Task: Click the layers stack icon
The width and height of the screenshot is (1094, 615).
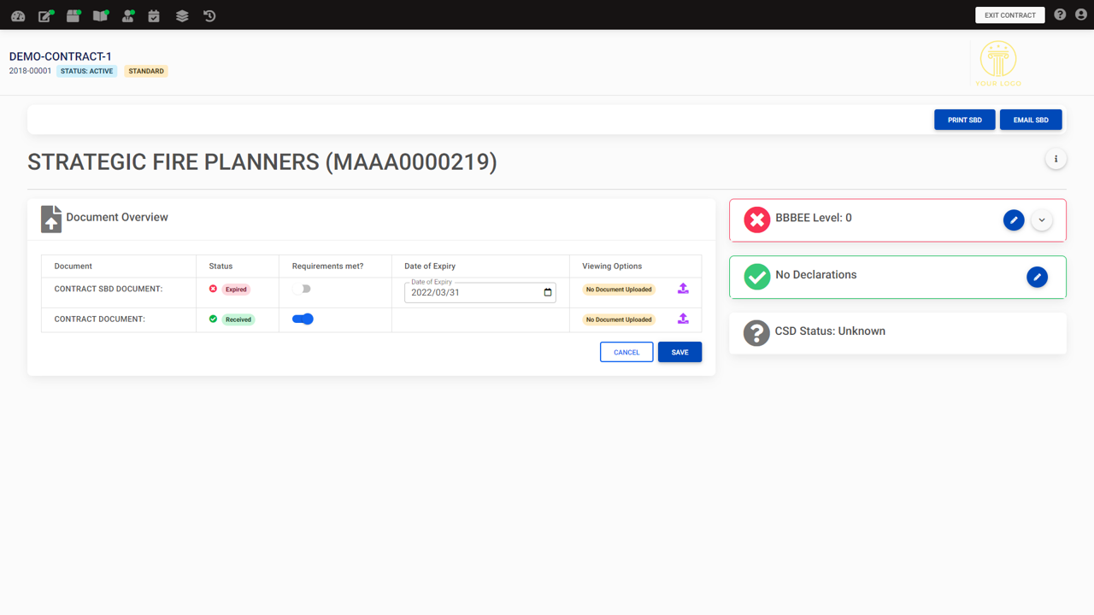Action: click(x=182, y=15)
